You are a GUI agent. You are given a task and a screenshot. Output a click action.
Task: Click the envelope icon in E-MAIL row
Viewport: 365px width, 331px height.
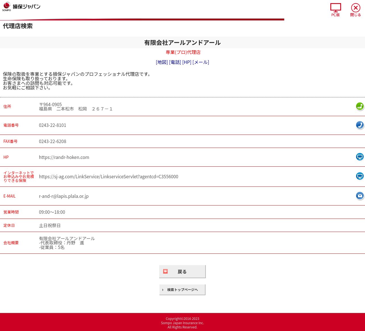pyautogui.click(x=360, y=196)
